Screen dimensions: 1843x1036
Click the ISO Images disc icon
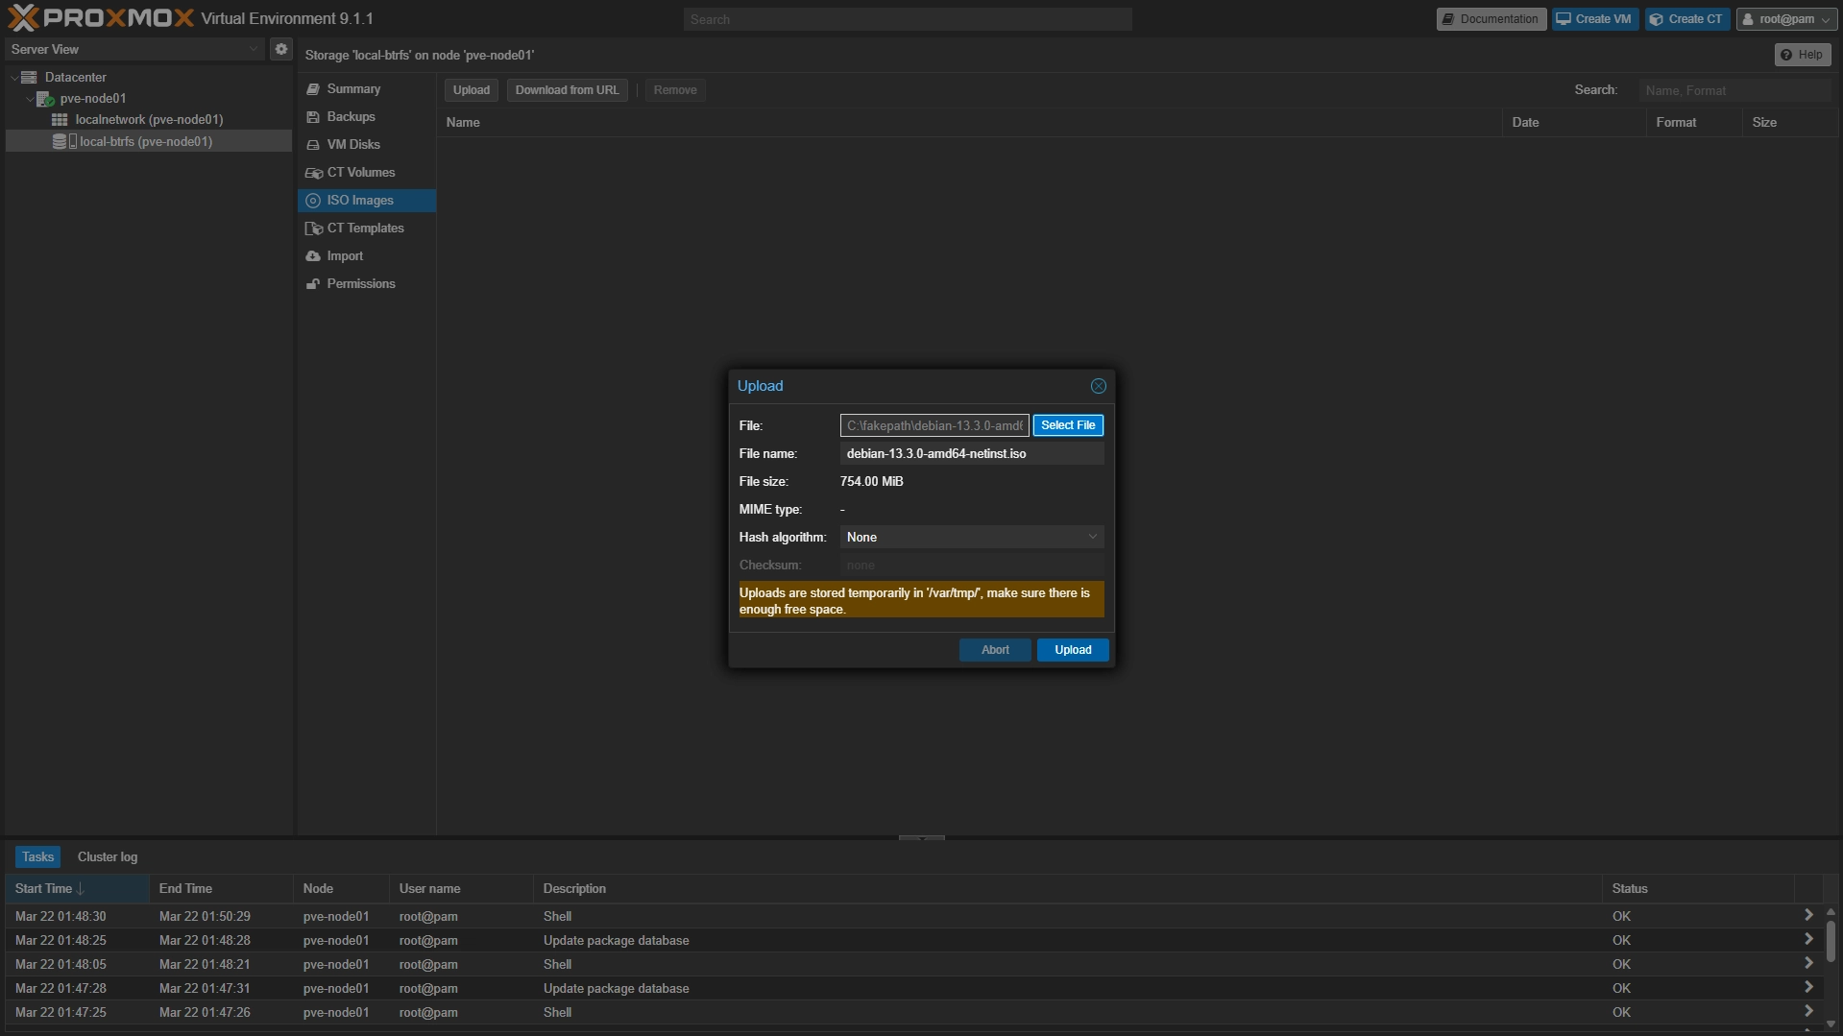point(313,201)
